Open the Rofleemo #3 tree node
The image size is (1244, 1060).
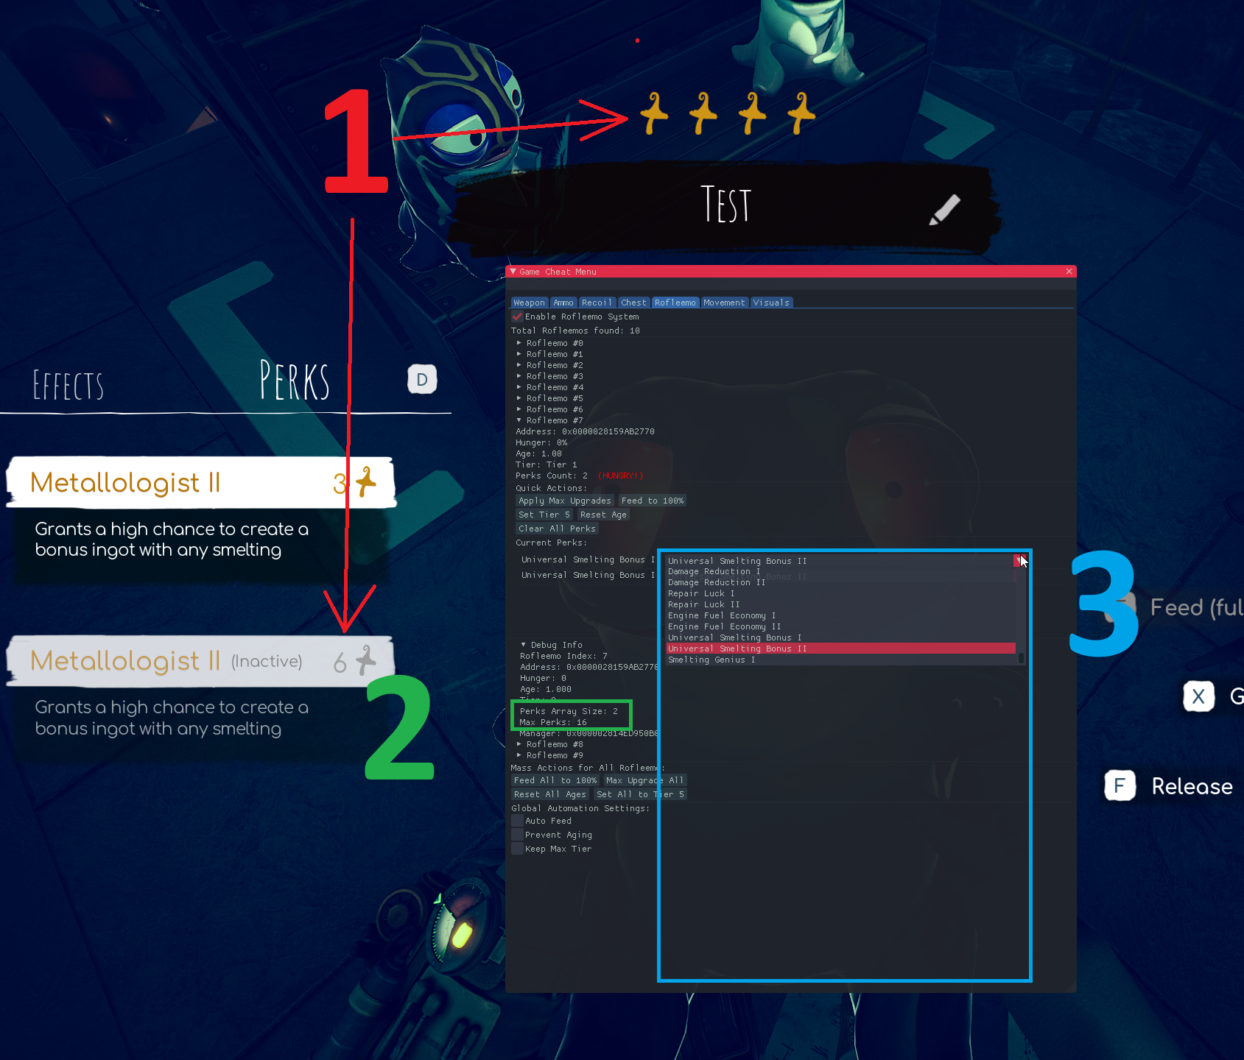coord(519,376)
